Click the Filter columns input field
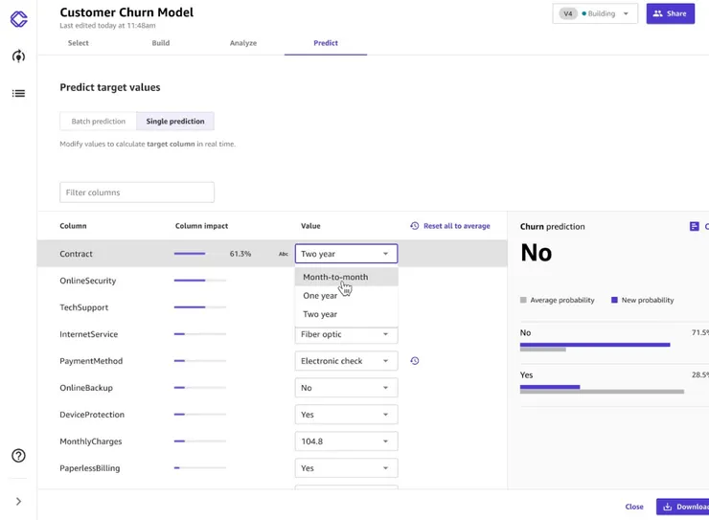 click(137, 192)
